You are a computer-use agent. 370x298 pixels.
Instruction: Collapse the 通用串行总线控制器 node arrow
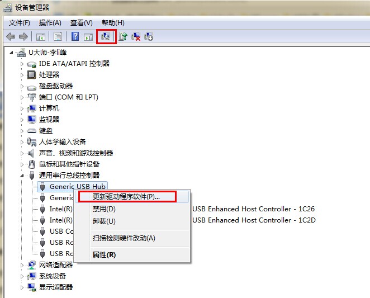coord(22,176)
